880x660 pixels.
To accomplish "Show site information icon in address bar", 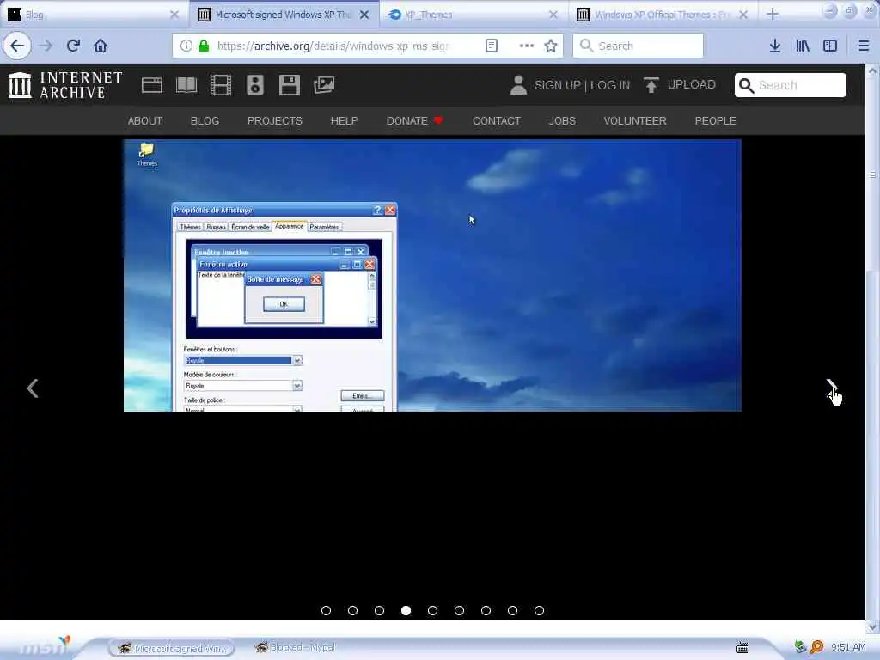I will [x=186, y=46].
